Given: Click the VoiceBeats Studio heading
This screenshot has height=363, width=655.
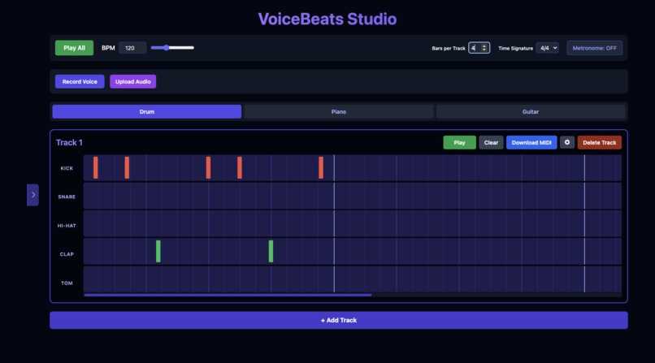Looking at the screenshot, I should 327,19.
